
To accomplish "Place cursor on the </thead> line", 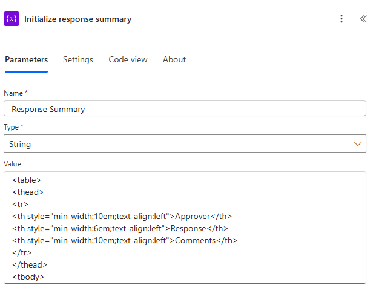I will tap(29, 264).
